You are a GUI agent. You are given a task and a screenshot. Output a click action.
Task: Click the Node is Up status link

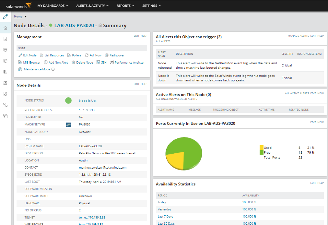(88, 101)
